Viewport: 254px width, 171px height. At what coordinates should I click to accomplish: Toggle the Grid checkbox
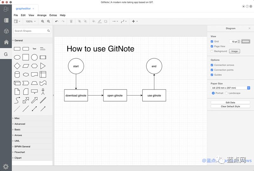point(212,42)
